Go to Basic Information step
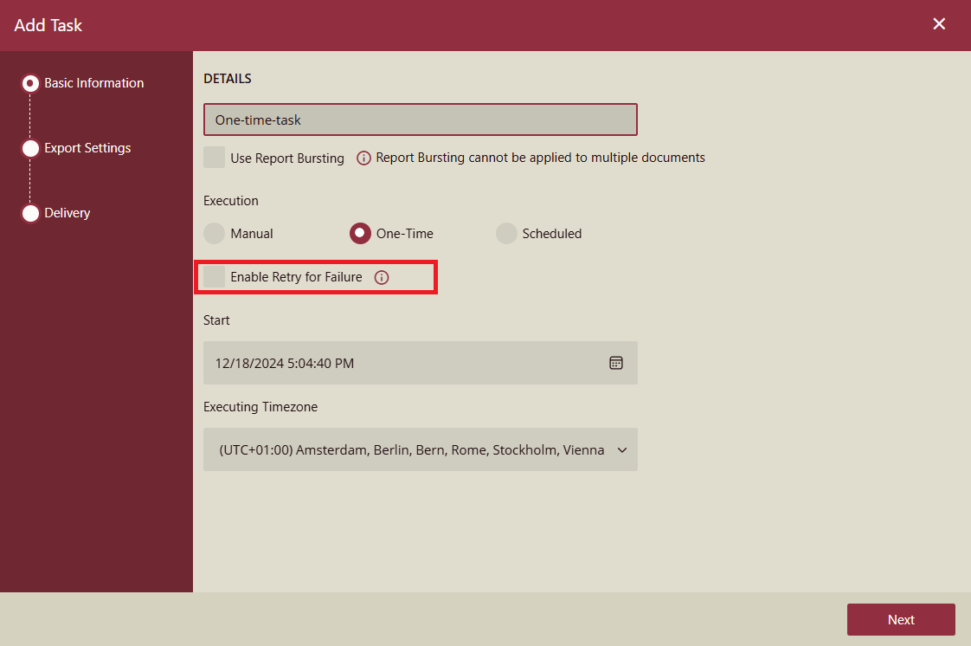 (x=83, y=83)
